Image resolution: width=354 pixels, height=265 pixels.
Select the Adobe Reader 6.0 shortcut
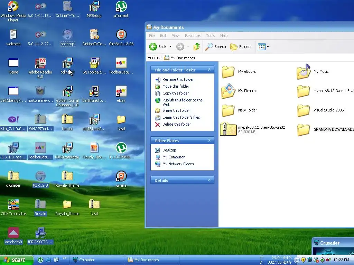40,63
